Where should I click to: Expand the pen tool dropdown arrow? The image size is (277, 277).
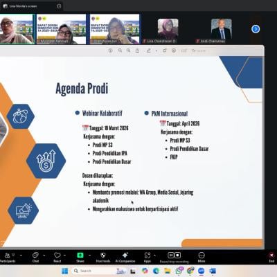[x=156, y=51]
